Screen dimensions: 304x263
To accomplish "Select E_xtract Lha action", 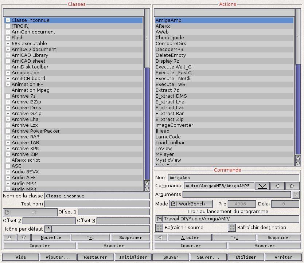I will 224,102.
